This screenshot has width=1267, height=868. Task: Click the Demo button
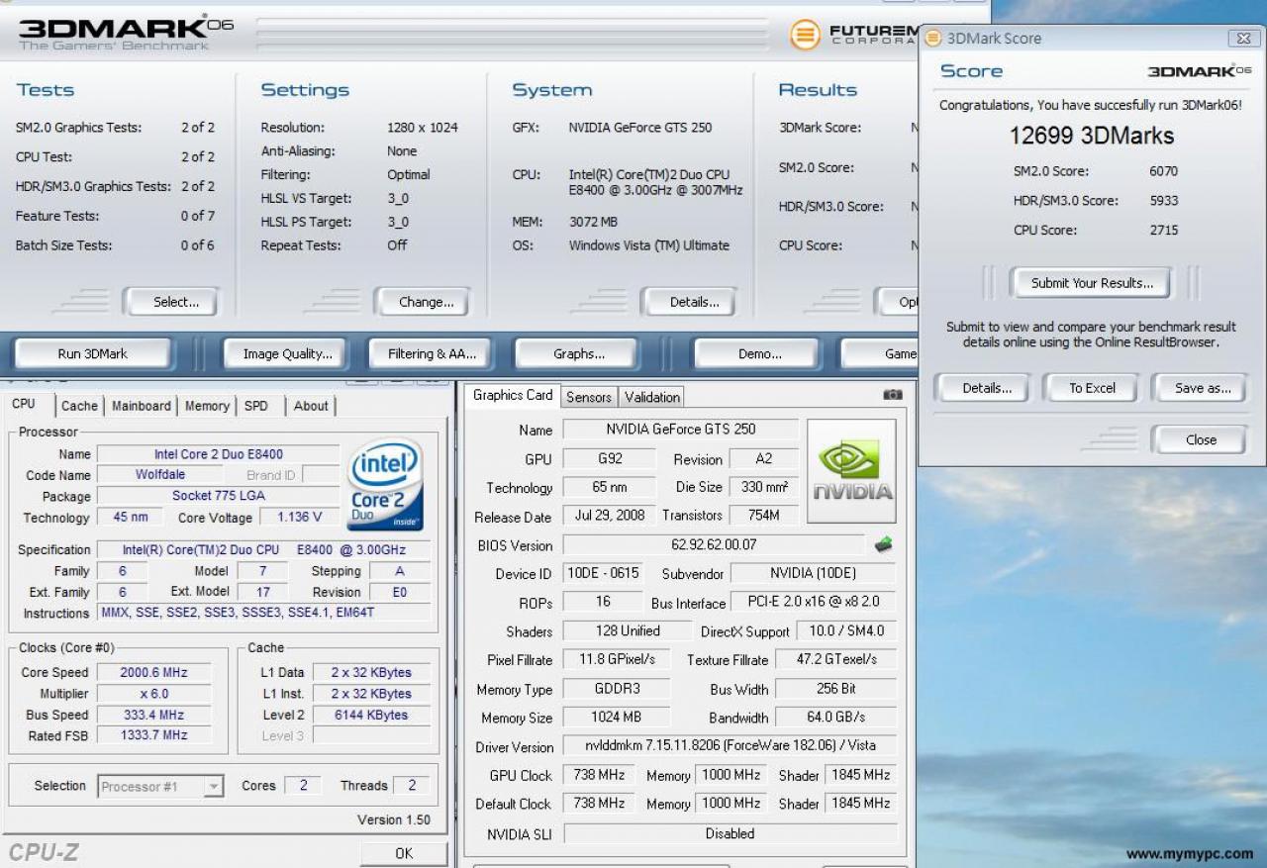point(759,353)
